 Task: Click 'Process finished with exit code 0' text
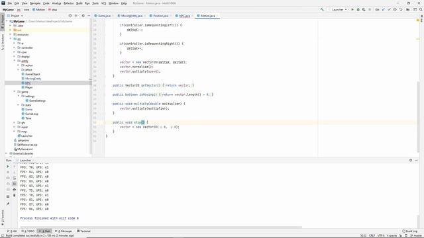49,218
